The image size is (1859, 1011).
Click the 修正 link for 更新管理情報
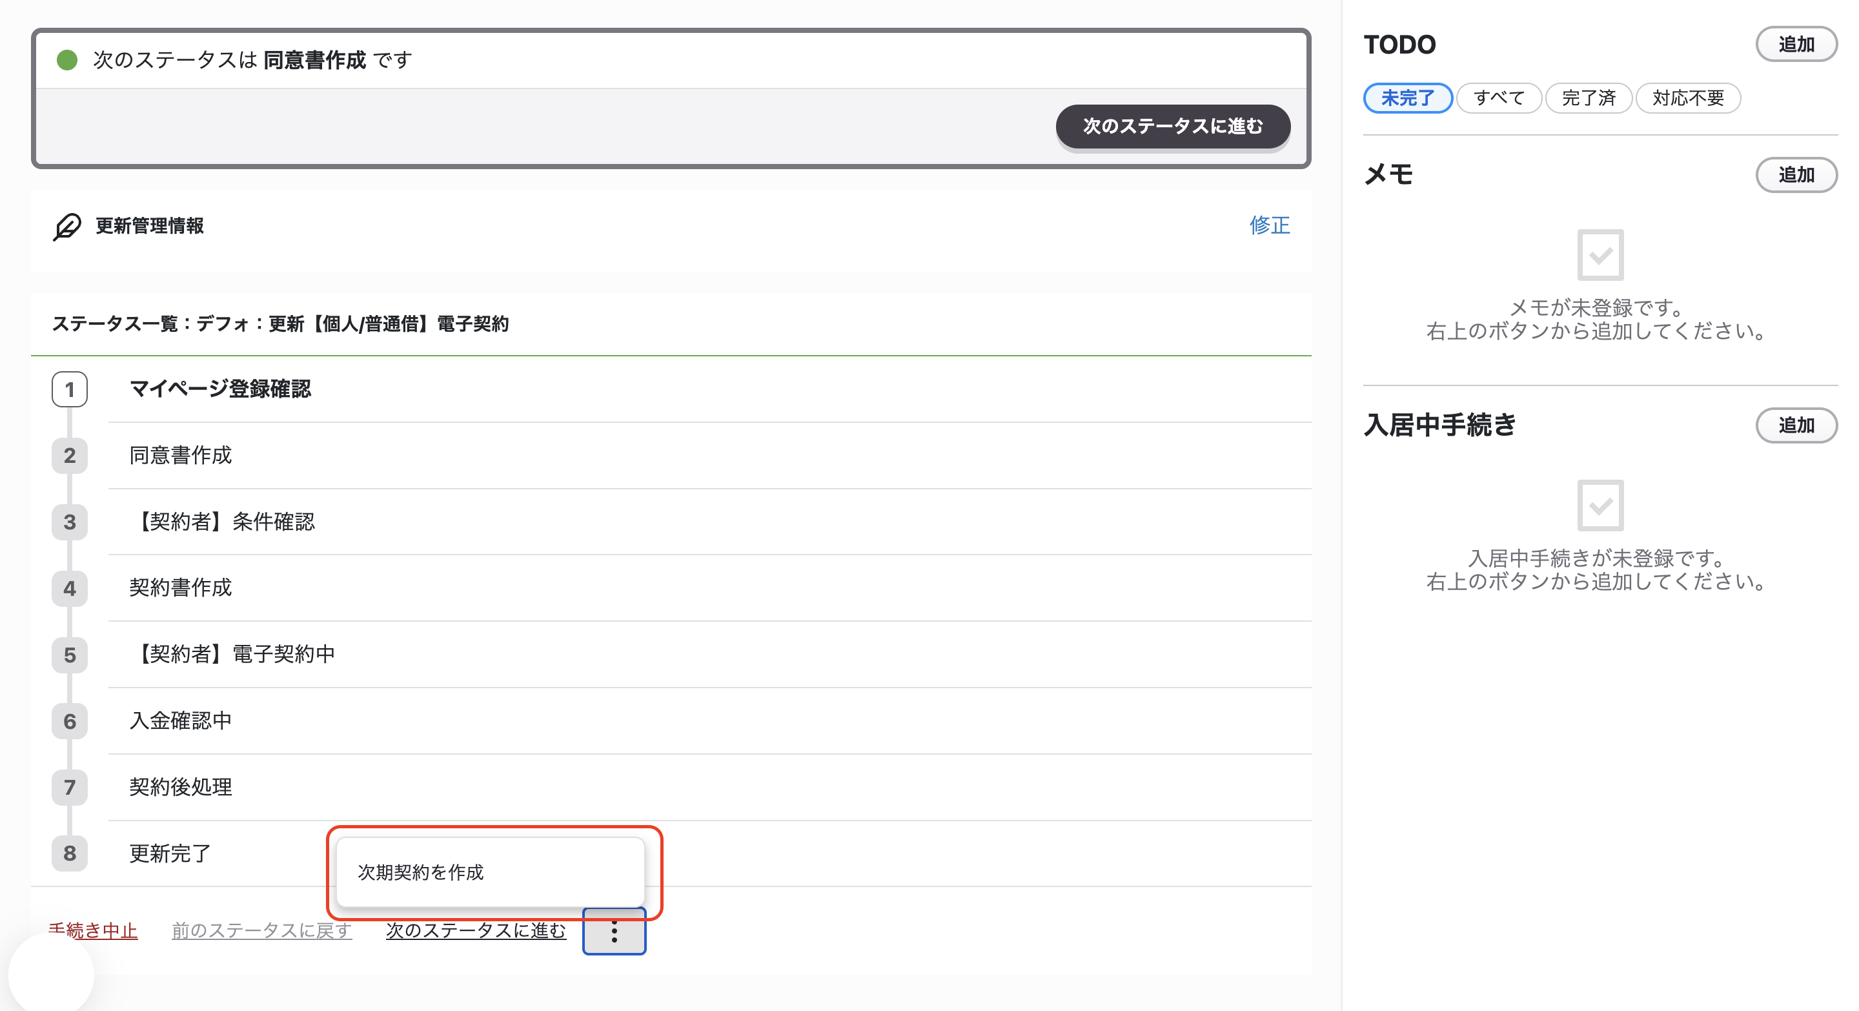coord(1270,225)
